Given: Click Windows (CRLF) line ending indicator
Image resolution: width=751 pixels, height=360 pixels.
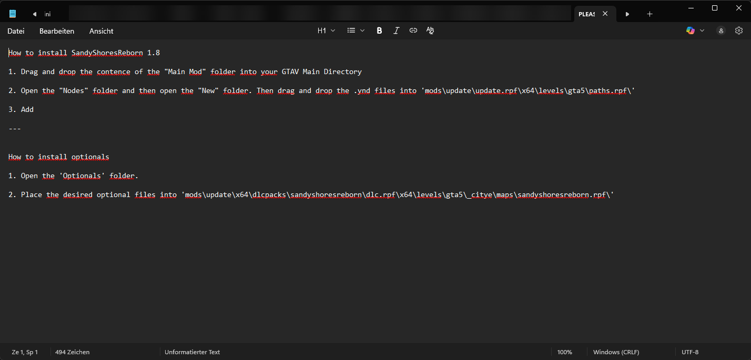Looking at the screenshot, I should (616, 352).
